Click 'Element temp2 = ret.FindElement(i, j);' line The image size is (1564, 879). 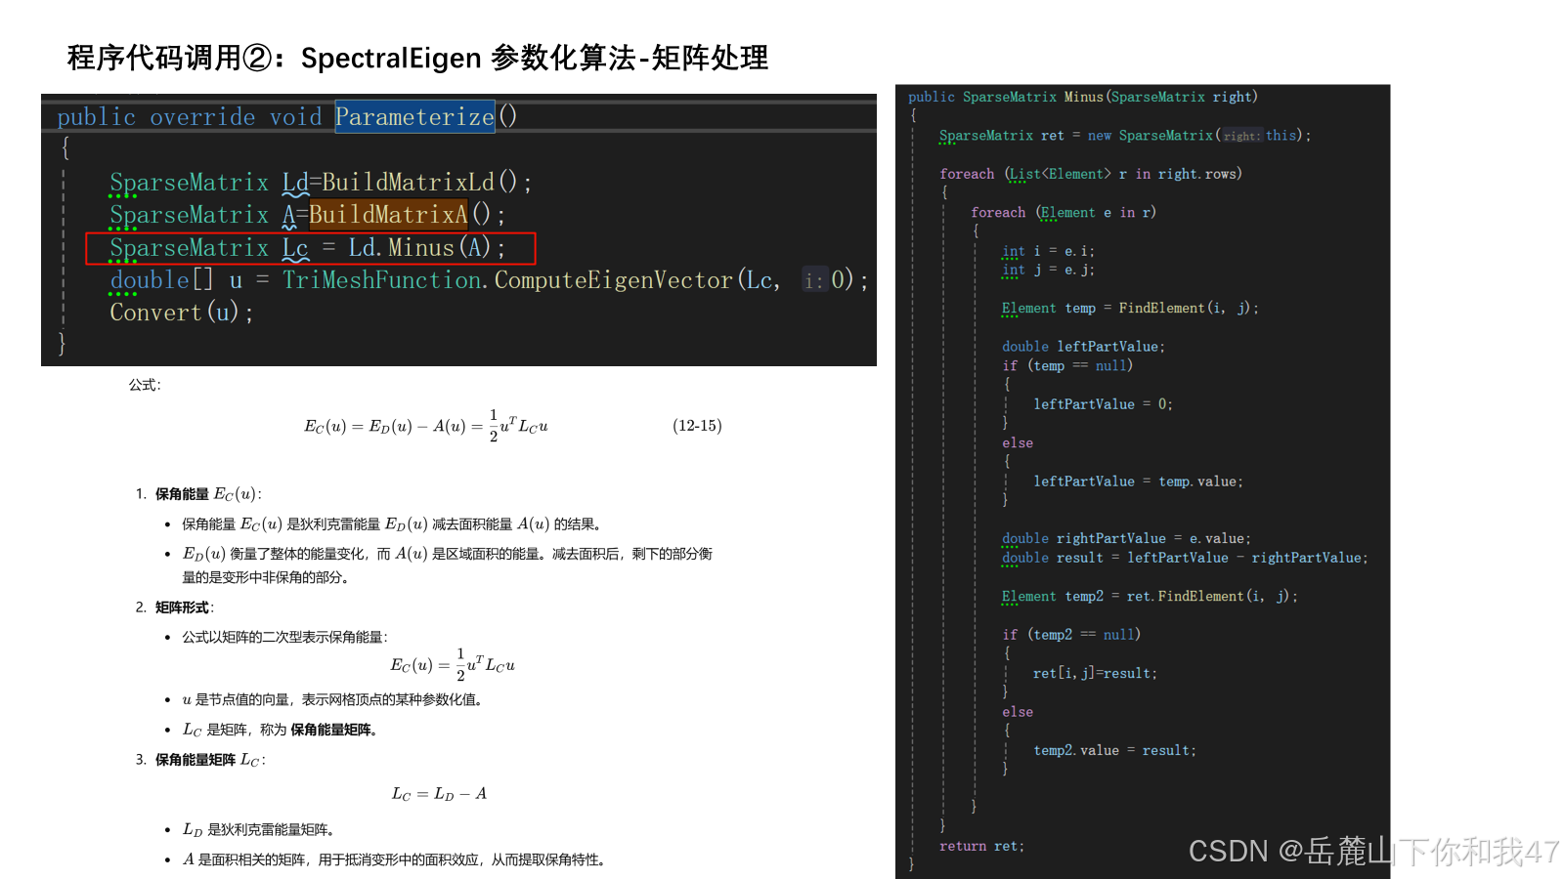[1150, 596]
